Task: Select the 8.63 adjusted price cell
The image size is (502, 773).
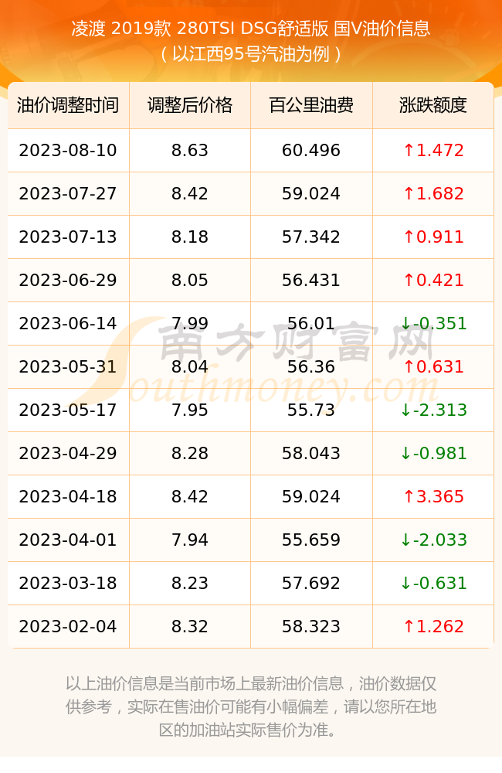Action: point(190,151)
